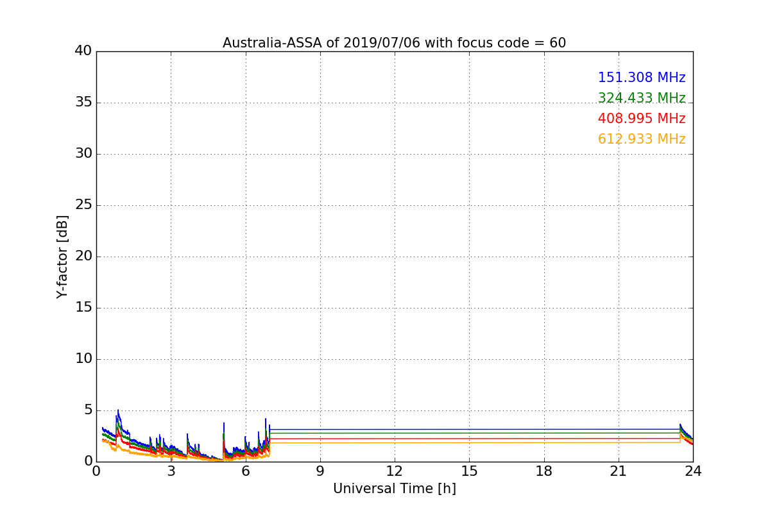Click the 10 tick on the Y axis
Viewport: 770px width, 513px height.
coord(83,359)
